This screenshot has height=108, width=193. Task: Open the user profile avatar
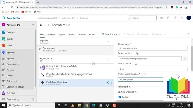(188, 18)
